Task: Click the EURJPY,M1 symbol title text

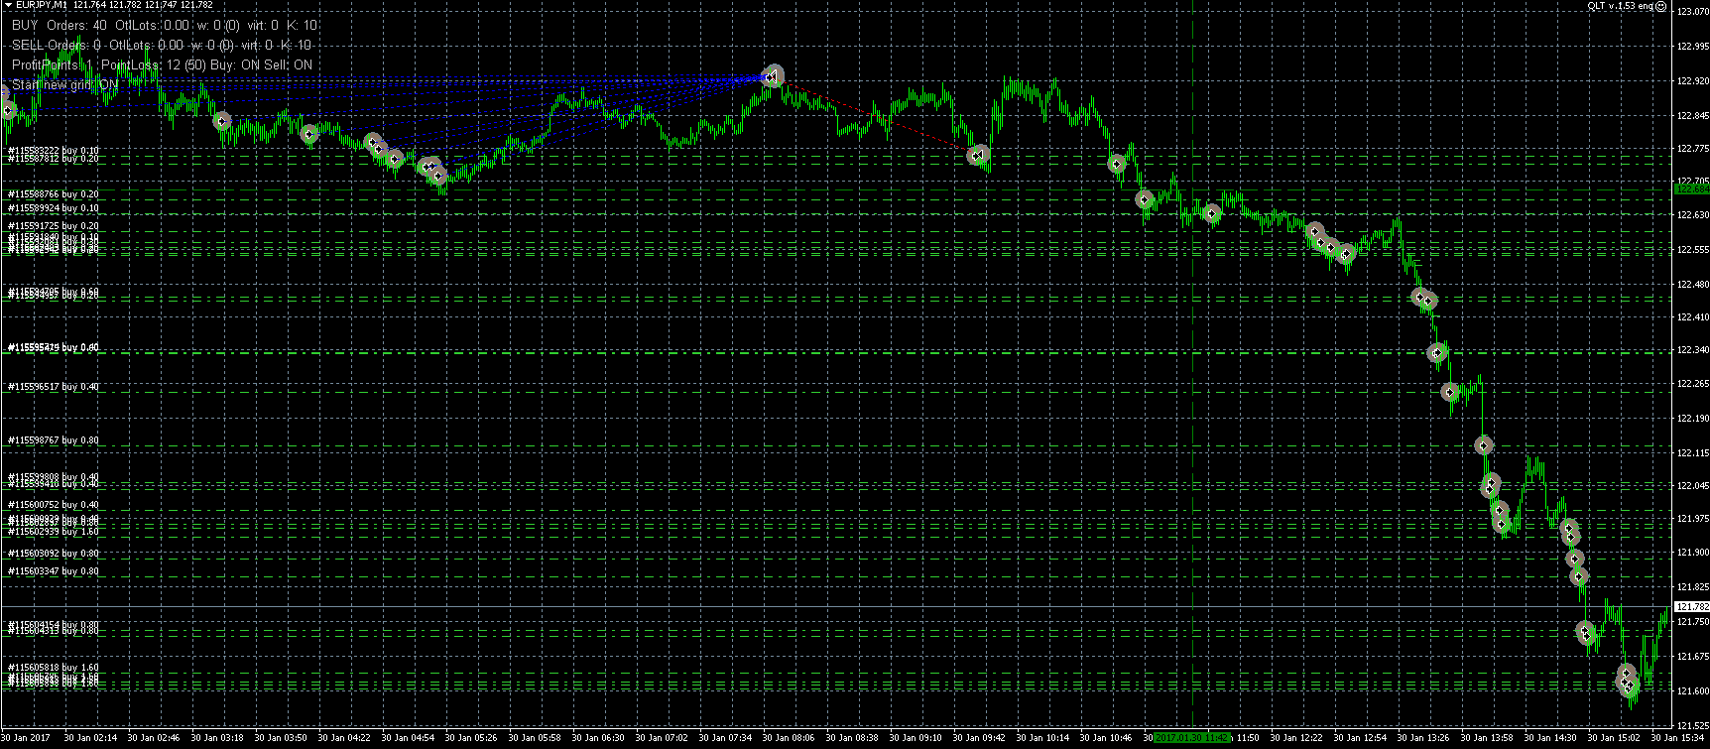Action: (41, 5)
